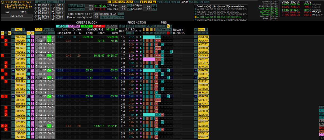324x140 pixels.
Task: Click the LongAll button
Action: tap(62, 26)
